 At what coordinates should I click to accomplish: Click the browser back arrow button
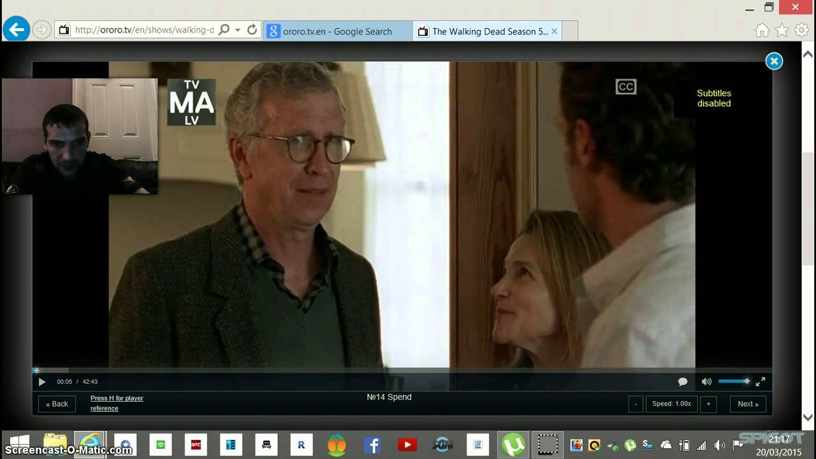point(16,29)
